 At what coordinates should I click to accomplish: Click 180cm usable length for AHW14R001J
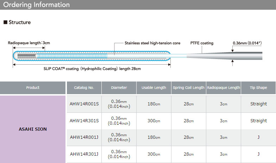[x=154, y=137]
